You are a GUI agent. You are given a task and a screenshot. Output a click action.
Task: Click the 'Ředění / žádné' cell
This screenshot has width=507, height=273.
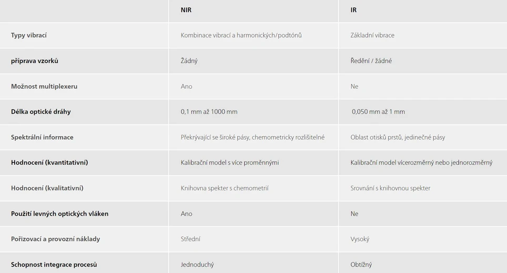371,61
